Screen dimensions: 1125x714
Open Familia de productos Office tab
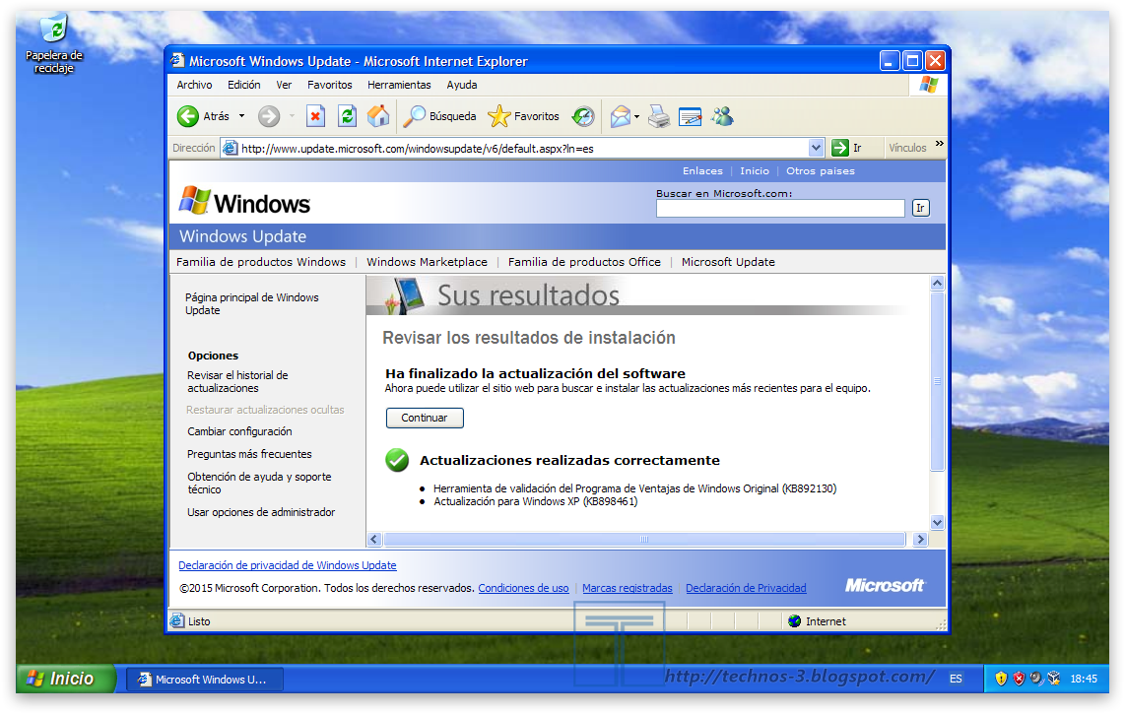tap(584, 262)
